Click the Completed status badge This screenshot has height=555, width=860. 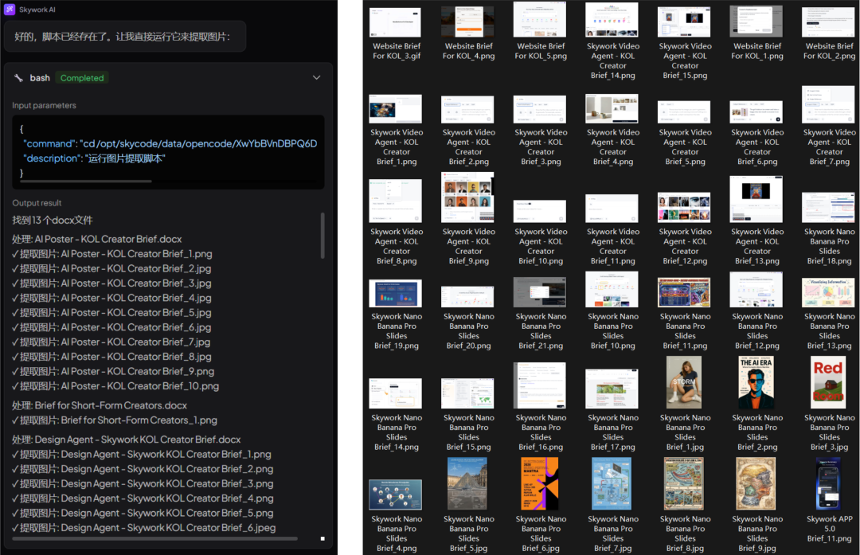pyautogui.click(x=82, y=78)
